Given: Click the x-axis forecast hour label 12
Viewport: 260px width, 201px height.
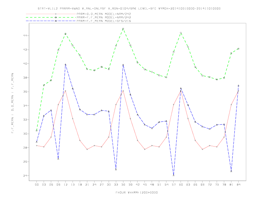Looking at the screenshot, I should (x=66, y=185).
